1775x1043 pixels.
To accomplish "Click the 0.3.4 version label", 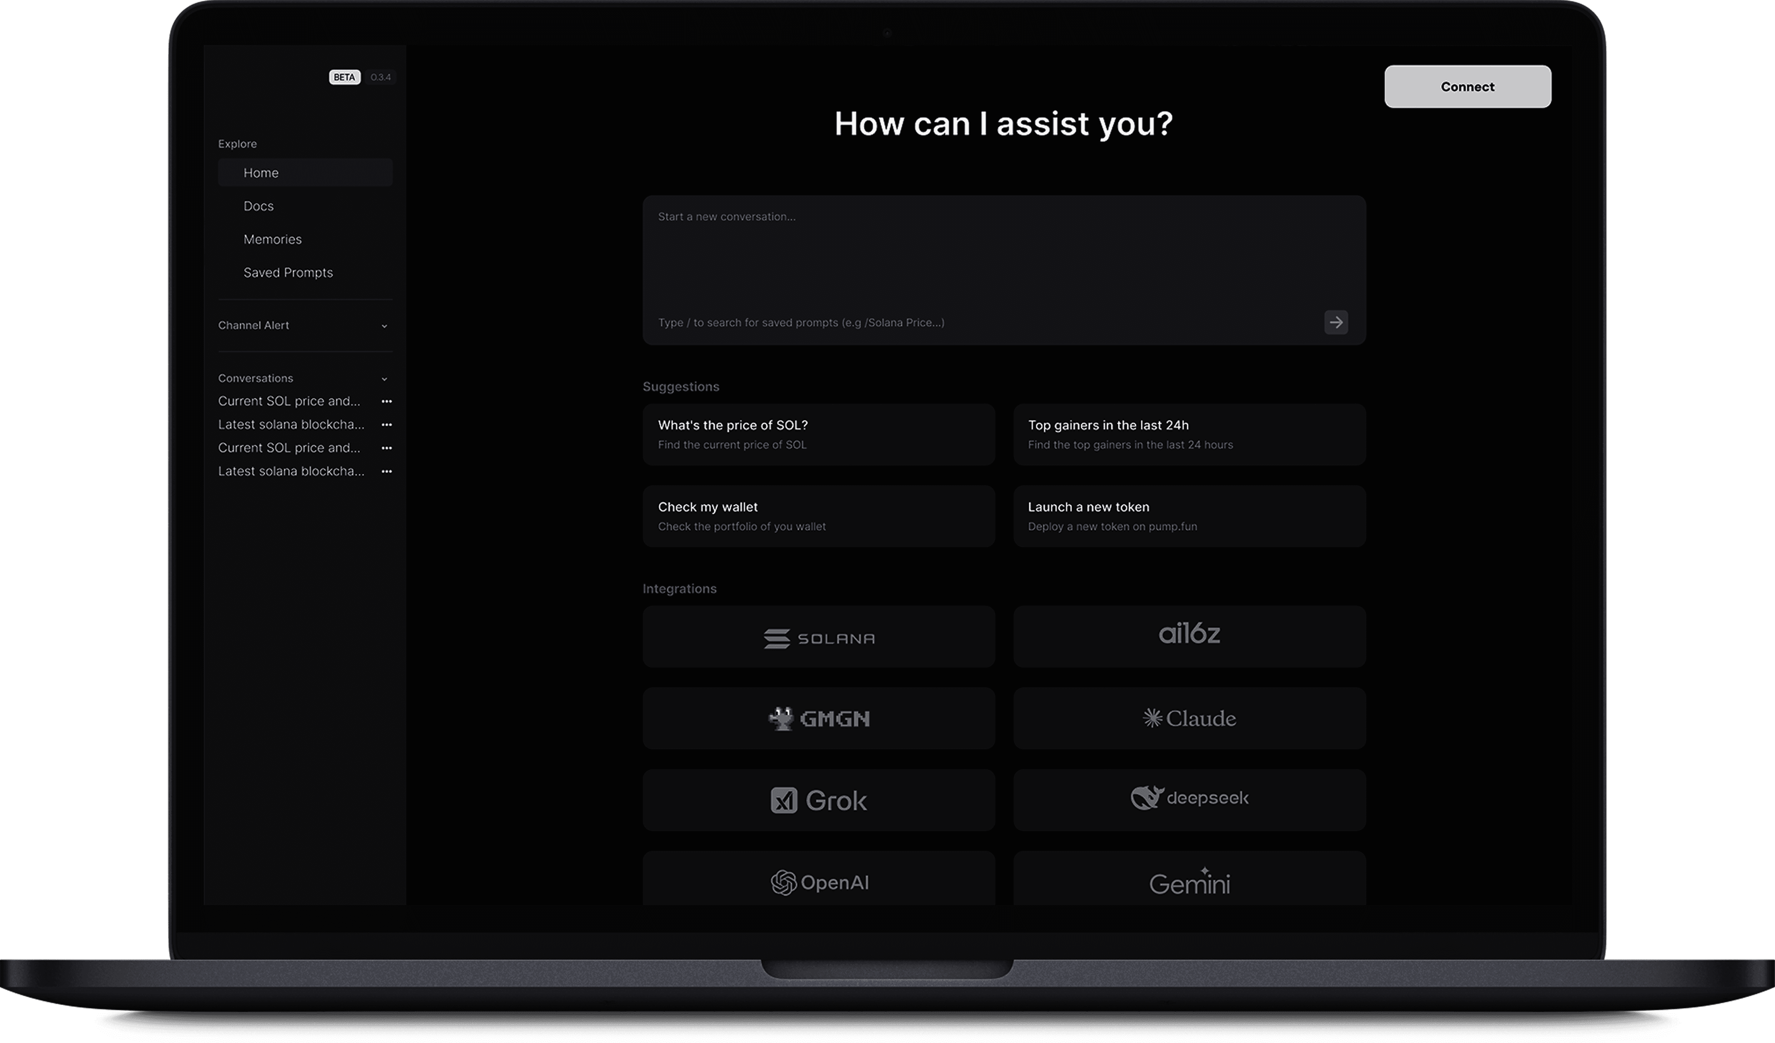I will tap(380, 77).
